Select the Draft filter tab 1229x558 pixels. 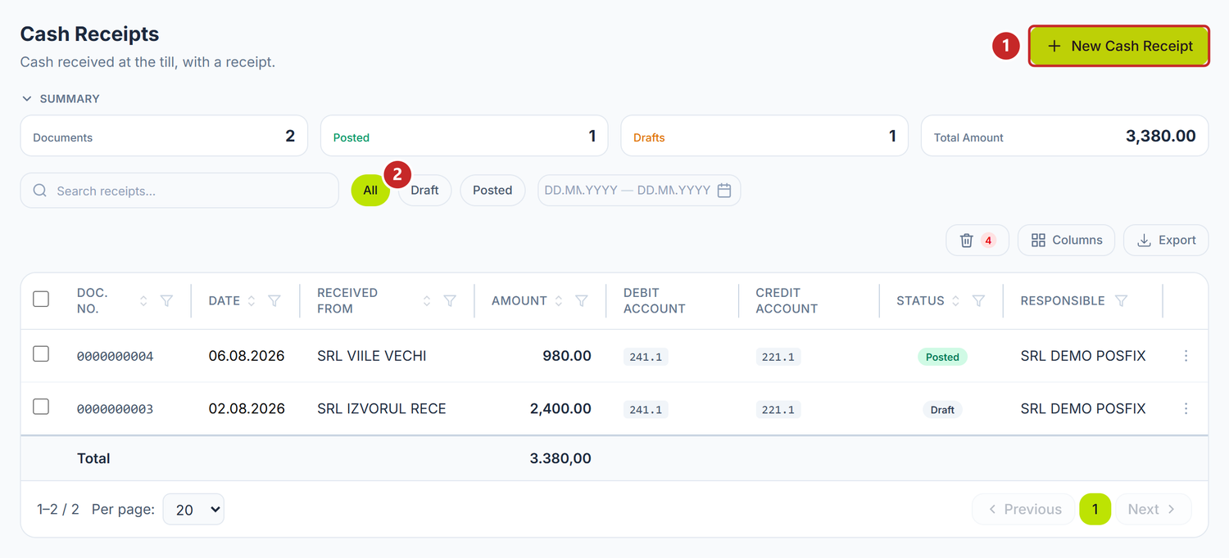(424, 190)
